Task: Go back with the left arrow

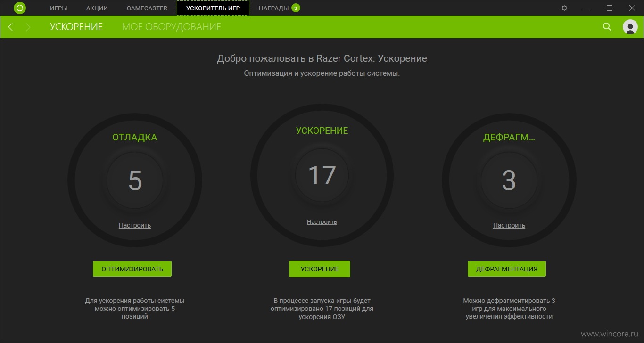Action: 10,27
